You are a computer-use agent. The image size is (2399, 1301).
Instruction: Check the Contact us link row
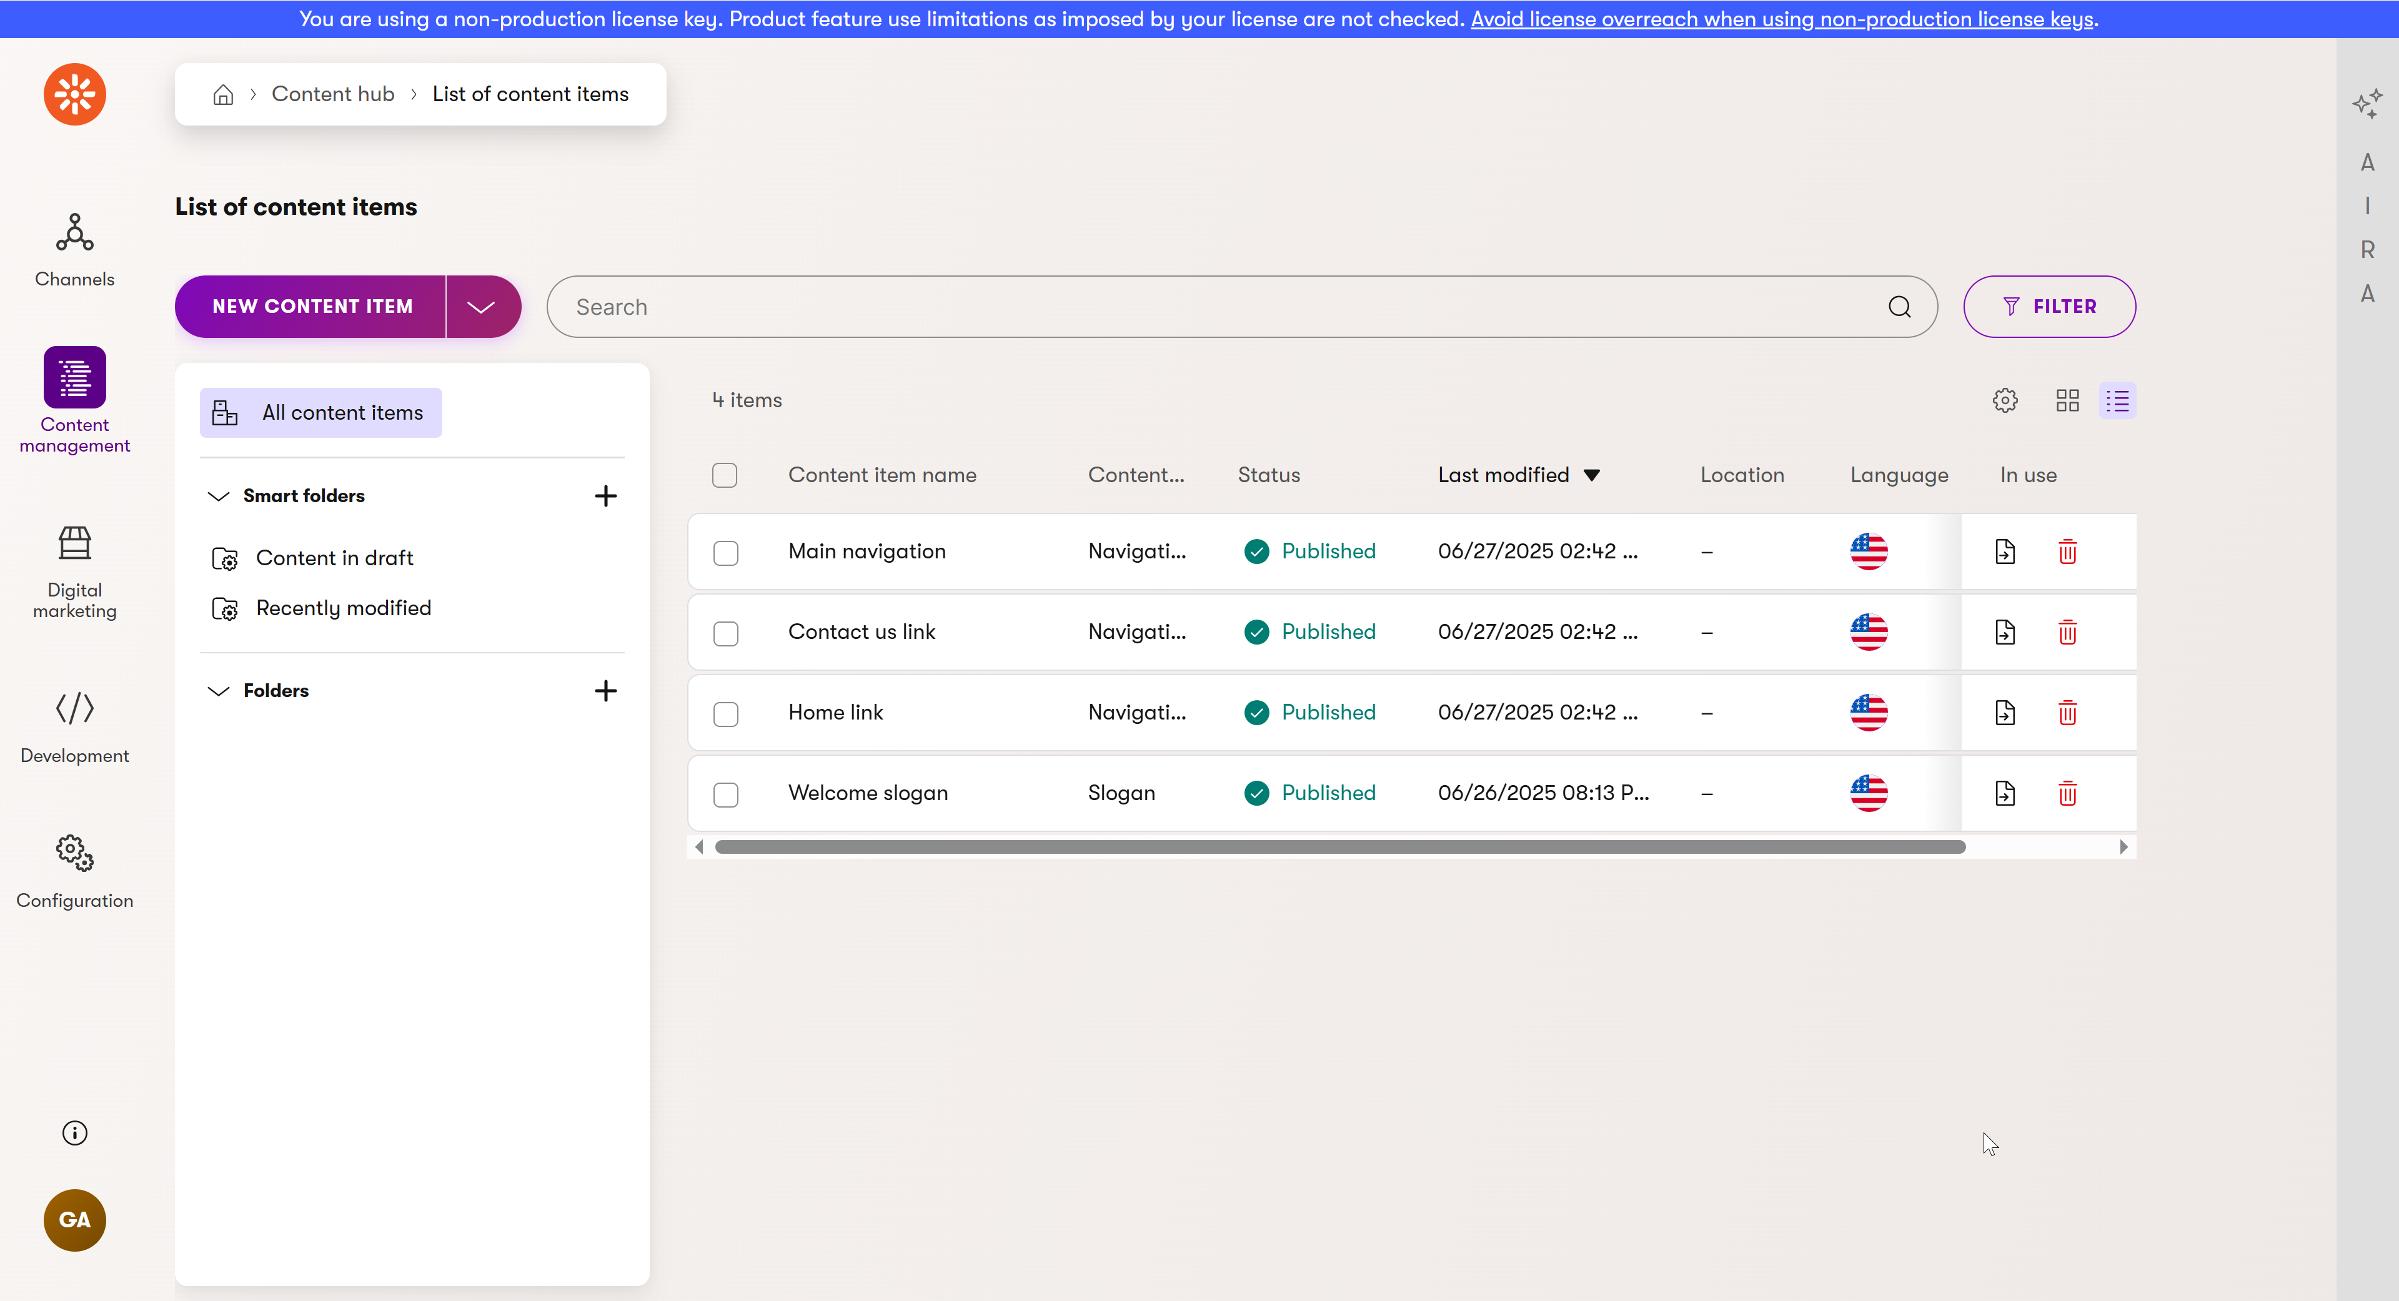click(725, 633)
